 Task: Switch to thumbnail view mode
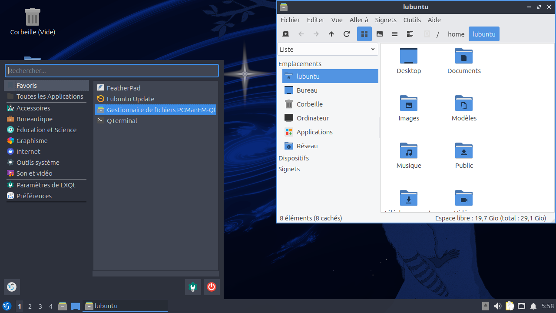click(380, 34)
